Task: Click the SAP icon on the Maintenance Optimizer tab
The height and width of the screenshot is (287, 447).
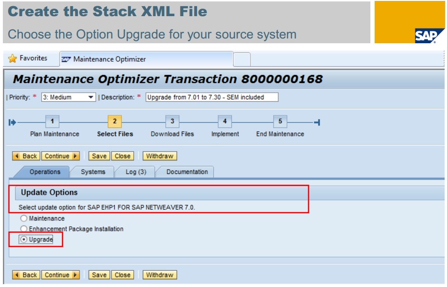Action: [x=65, y=59]
